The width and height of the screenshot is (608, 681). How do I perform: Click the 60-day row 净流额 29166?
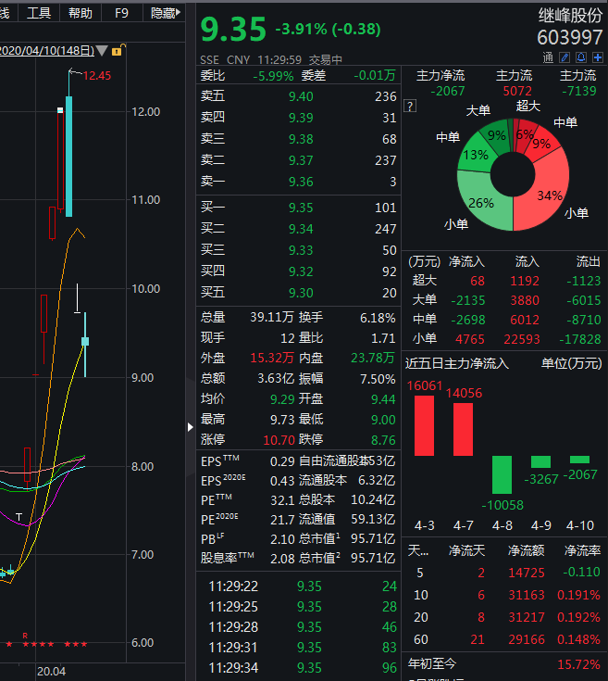pos(526,639)
